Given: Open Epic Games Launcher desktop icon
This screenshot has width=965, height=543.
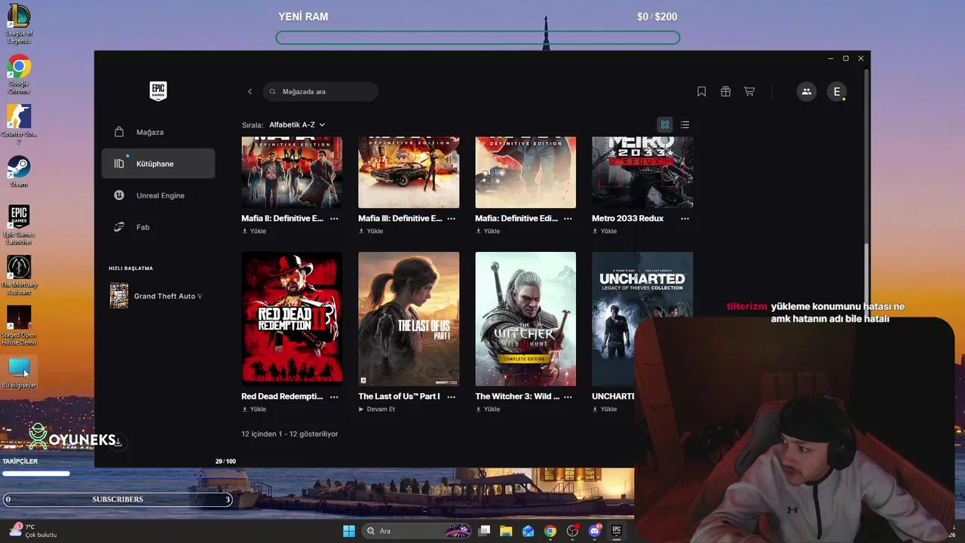Looking at the screenshot, I should (19, 225).
